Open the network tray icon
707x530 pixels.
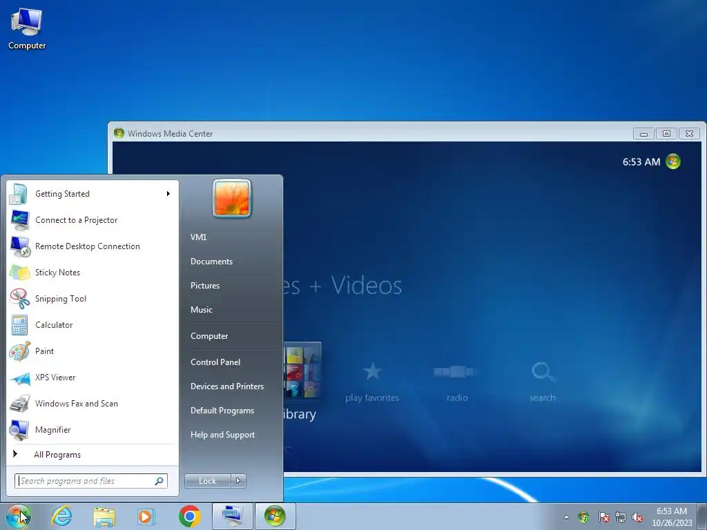(621, 517)
